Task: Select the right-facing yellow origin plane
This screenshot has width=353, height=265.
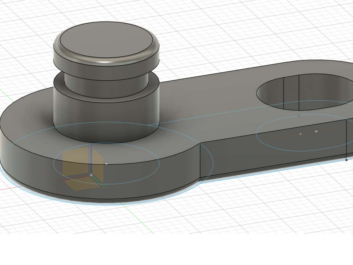Action: (98, 165)
